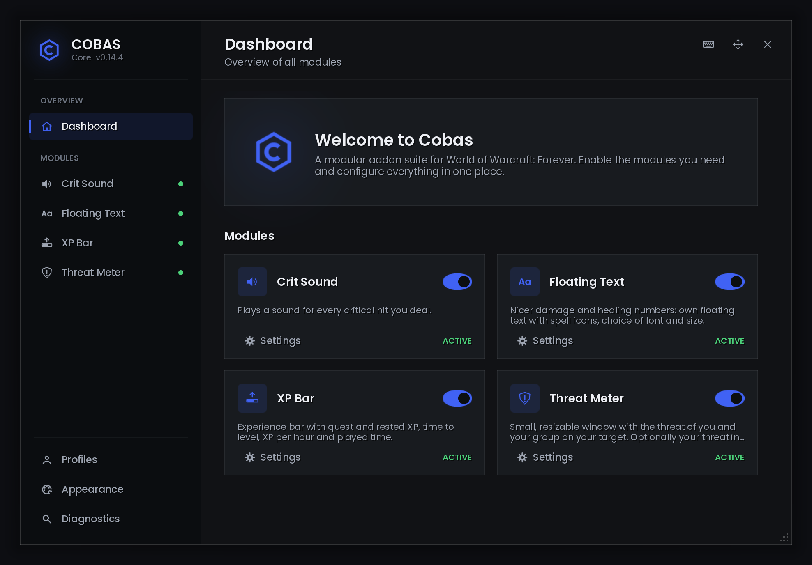The height and width of the screenshot is (565, 812).
Task: Click the Threat Meter card shield icon
Action: pyautogui.click(x=525, y=398)
